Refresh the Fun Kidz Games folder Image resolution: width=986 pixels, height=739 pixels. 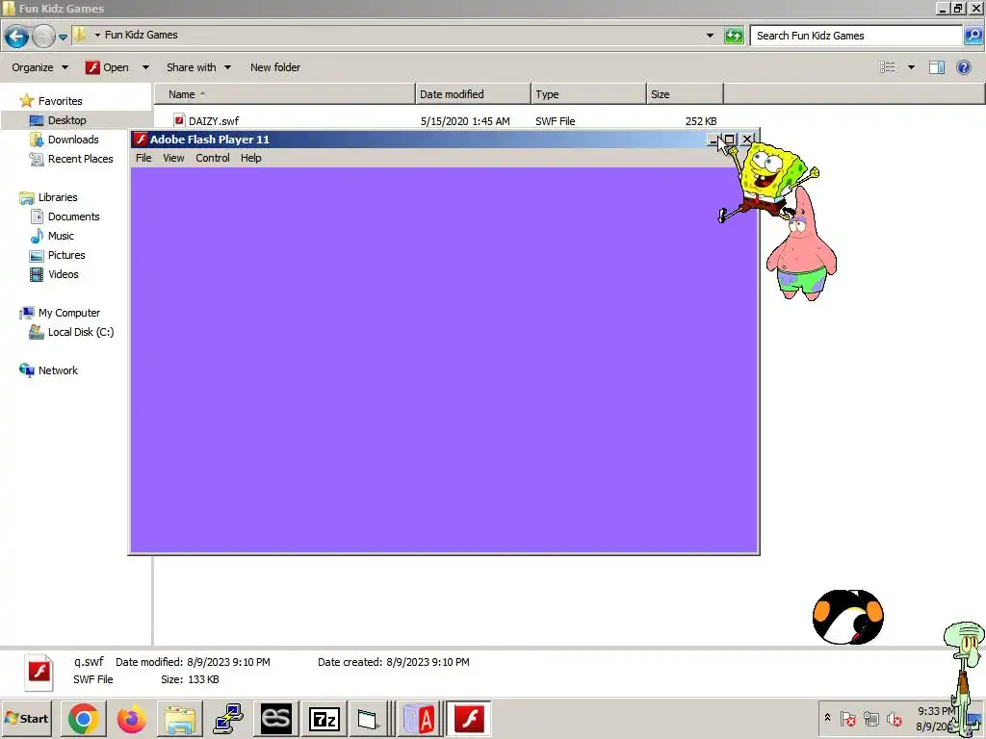point(733,36)
